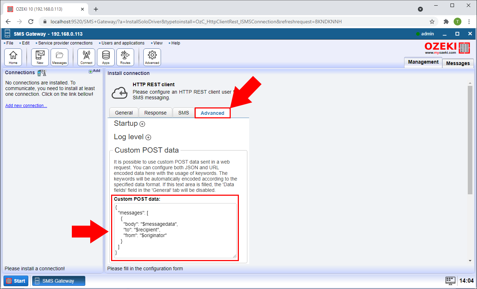This screenshot has height=289, width=477.
Task: Open the Chrome three-dot menu
Action: coord(469,22)
